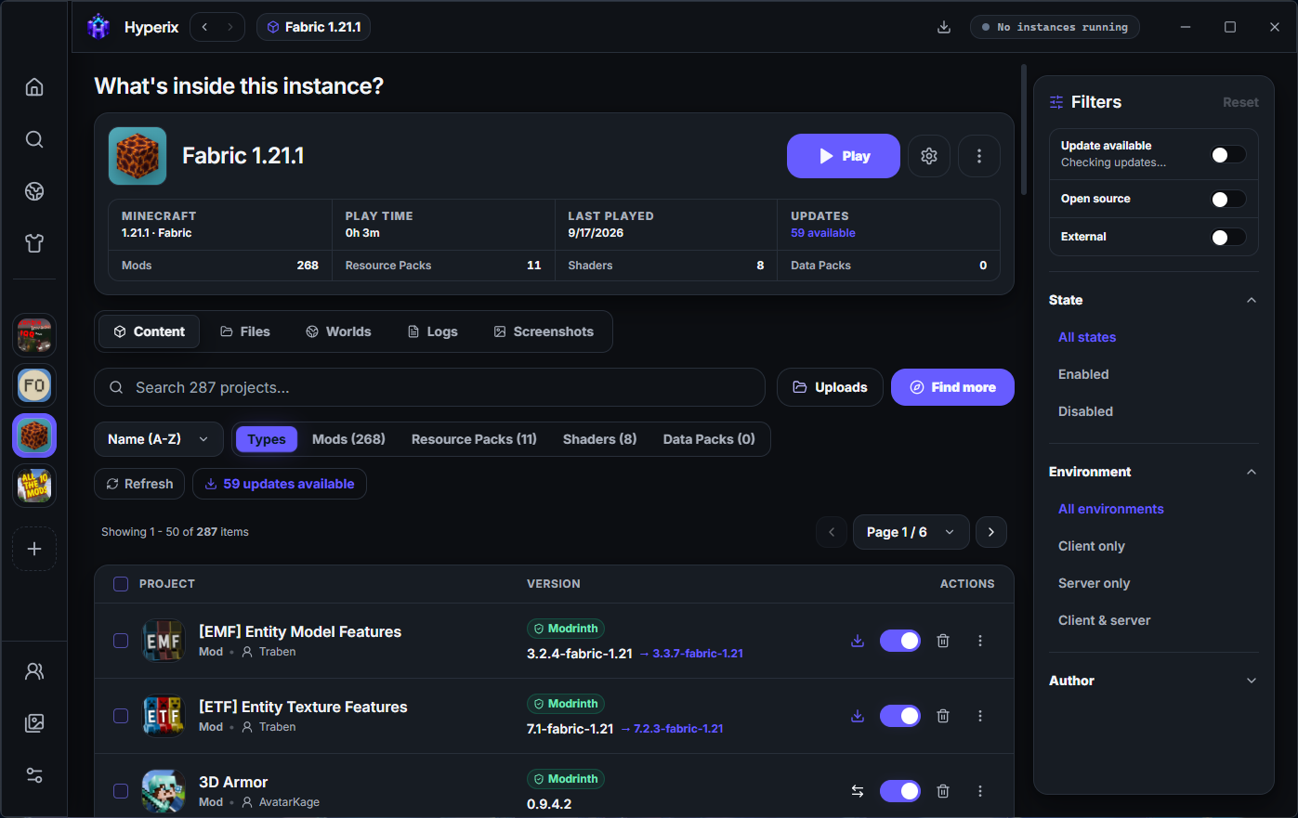Screen dimensions: 1298x818
Task: Check the 3D Armor row checkbox
Action: tap(121, 791)
